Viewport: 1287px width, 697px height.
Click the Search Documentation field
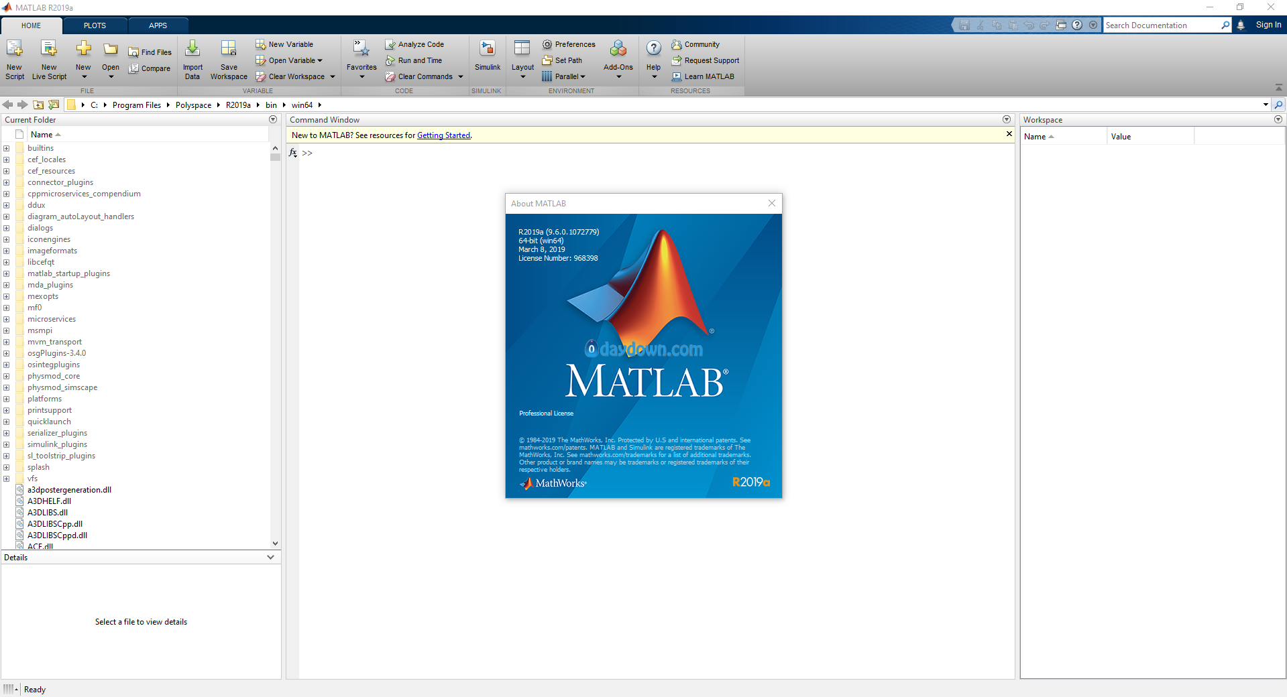(x=1162, y=25)
